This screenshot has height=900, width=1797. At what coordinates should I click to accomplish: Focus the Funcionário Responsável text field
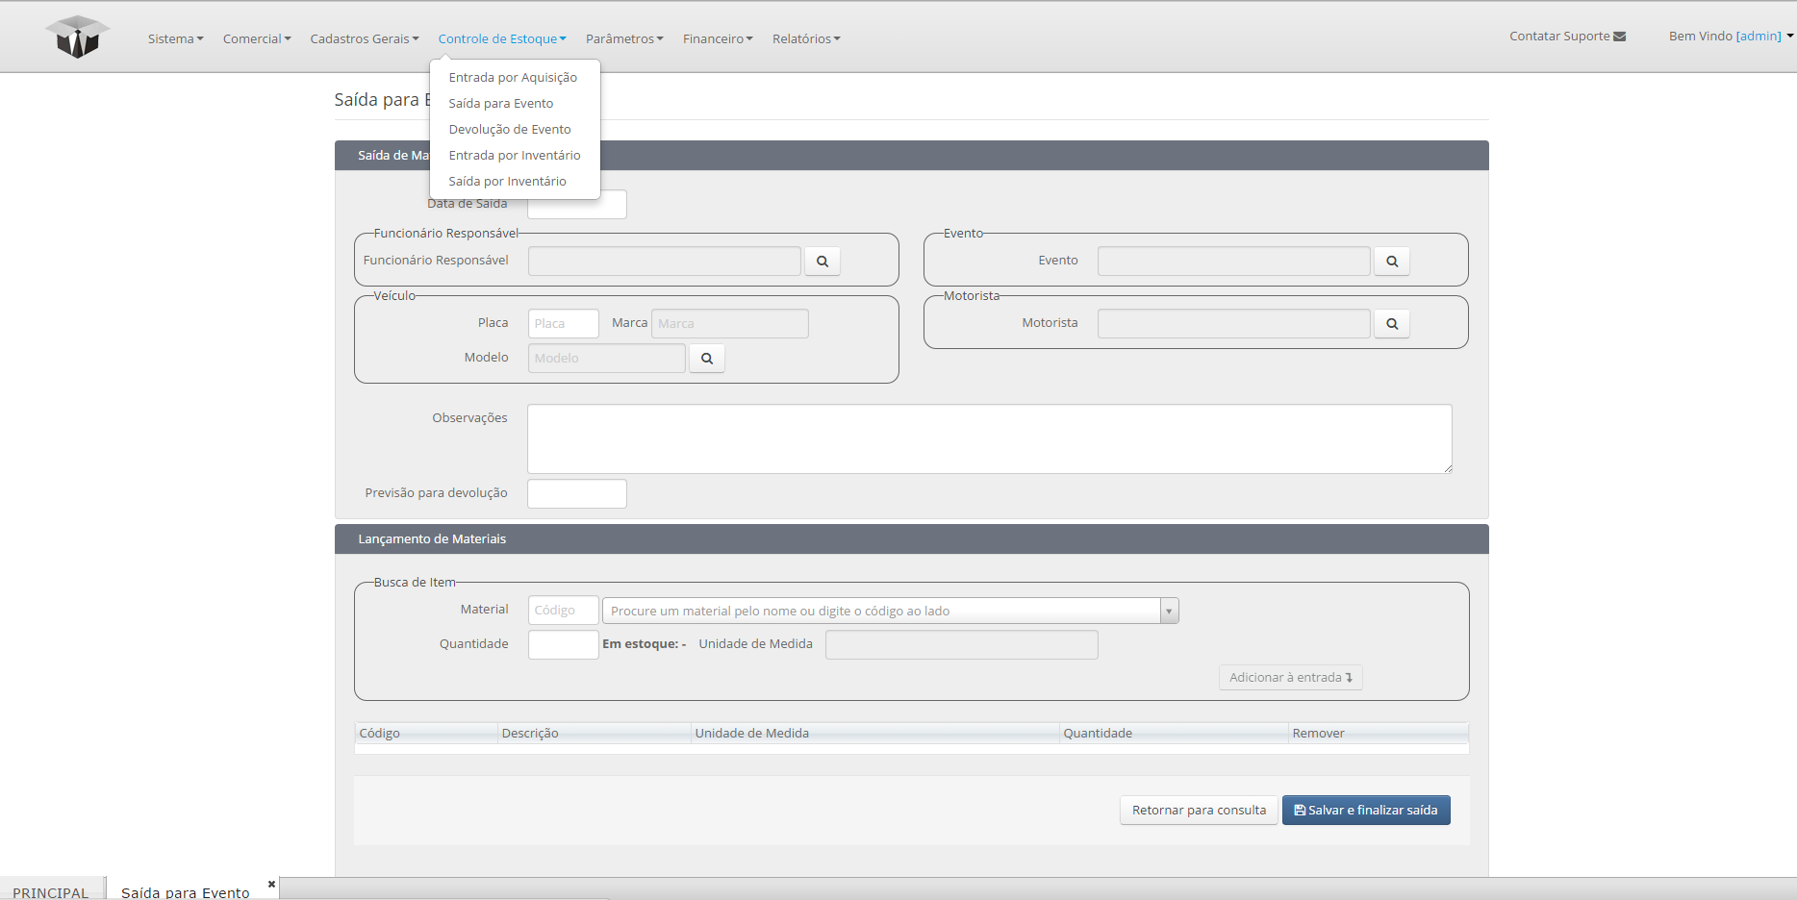(665, 262)
